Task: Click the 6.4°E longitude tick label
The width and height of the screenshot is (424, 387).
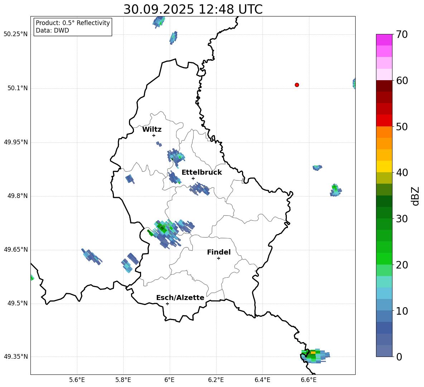Action: 262,380
